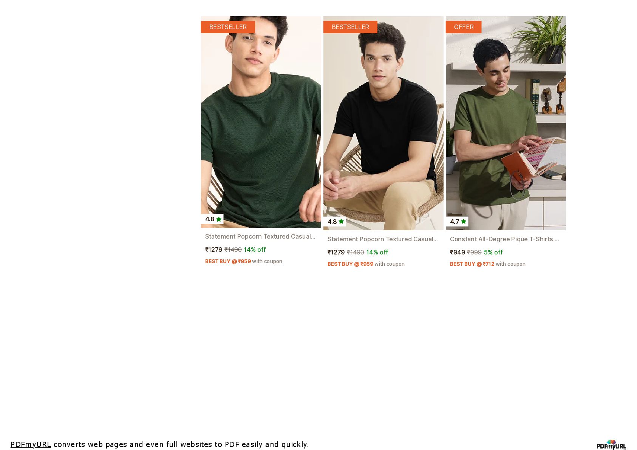Follow the PDFmyURL link in the footer
The image size is (637, 450).
pos(31,444)
